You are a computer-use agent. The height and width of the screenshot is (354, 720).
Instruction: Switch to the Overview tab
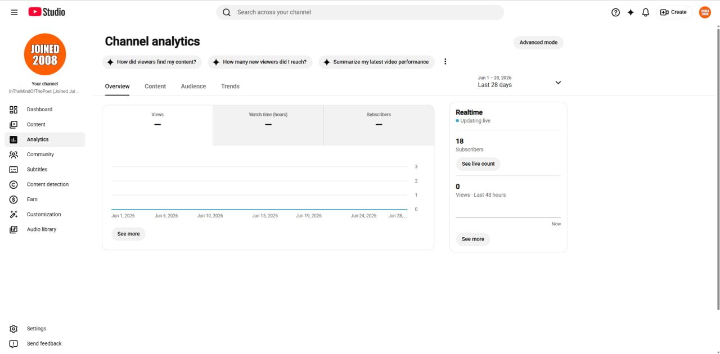tap(117, 87)
